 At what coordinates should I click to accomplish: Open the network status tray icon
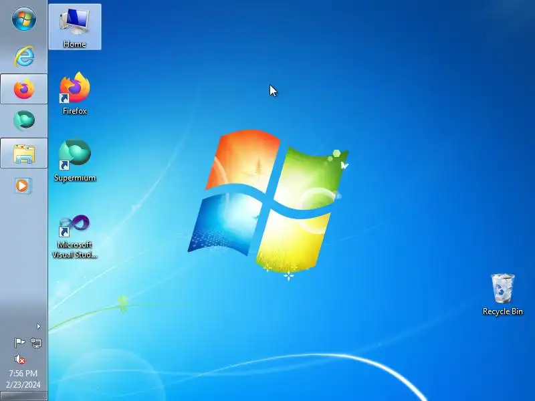pyautogui.click(x=36, y=342)
